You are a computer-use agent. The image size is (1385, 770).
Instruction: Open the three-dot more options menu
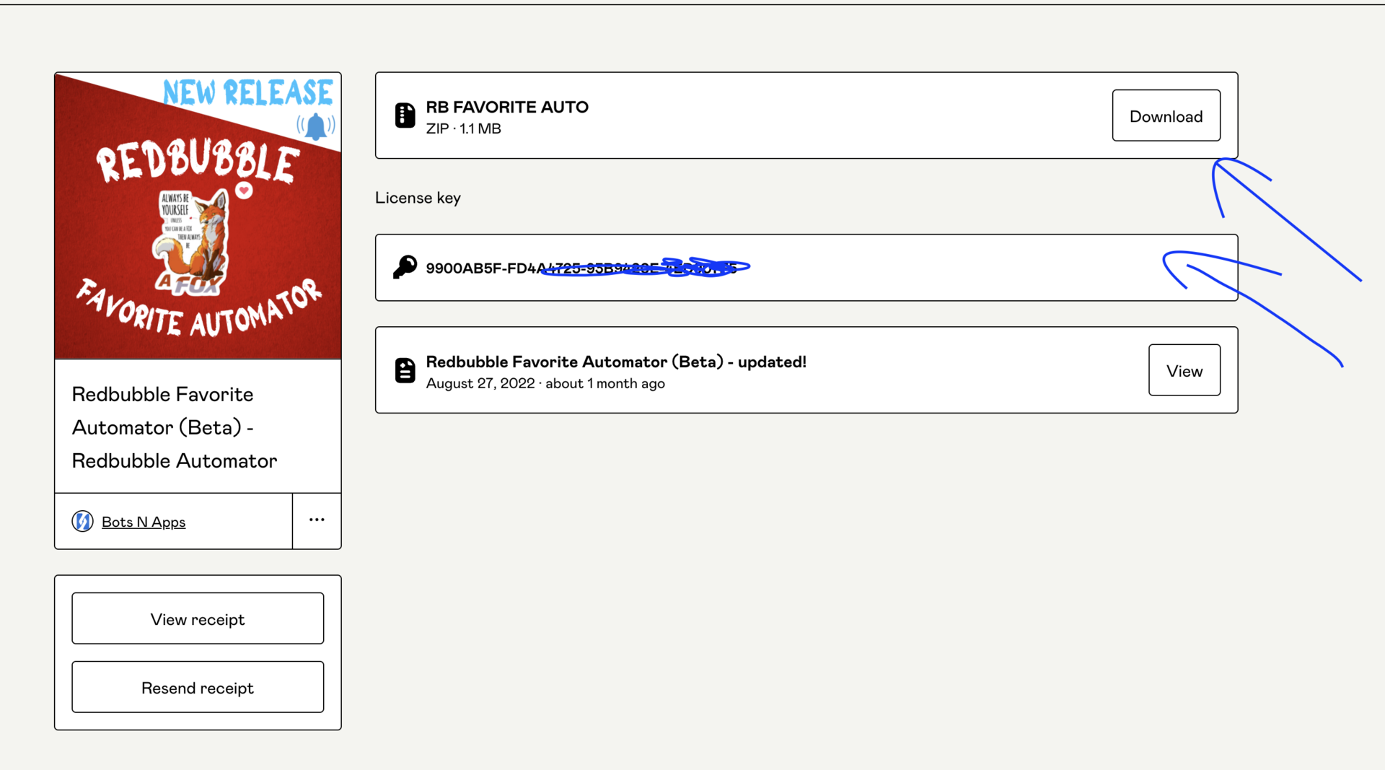(317, 520)
